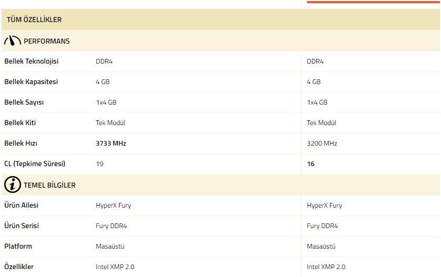
Task: Click the Performans speedometer icon
Action: coord(13,41)
